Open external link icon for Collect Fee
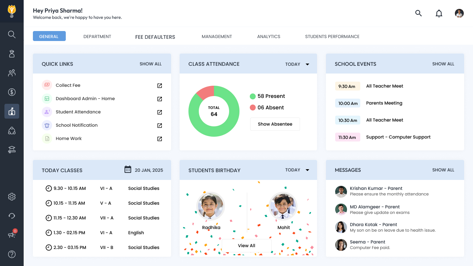The height and width of the screenshot is (266, 473). coord(160,86)
